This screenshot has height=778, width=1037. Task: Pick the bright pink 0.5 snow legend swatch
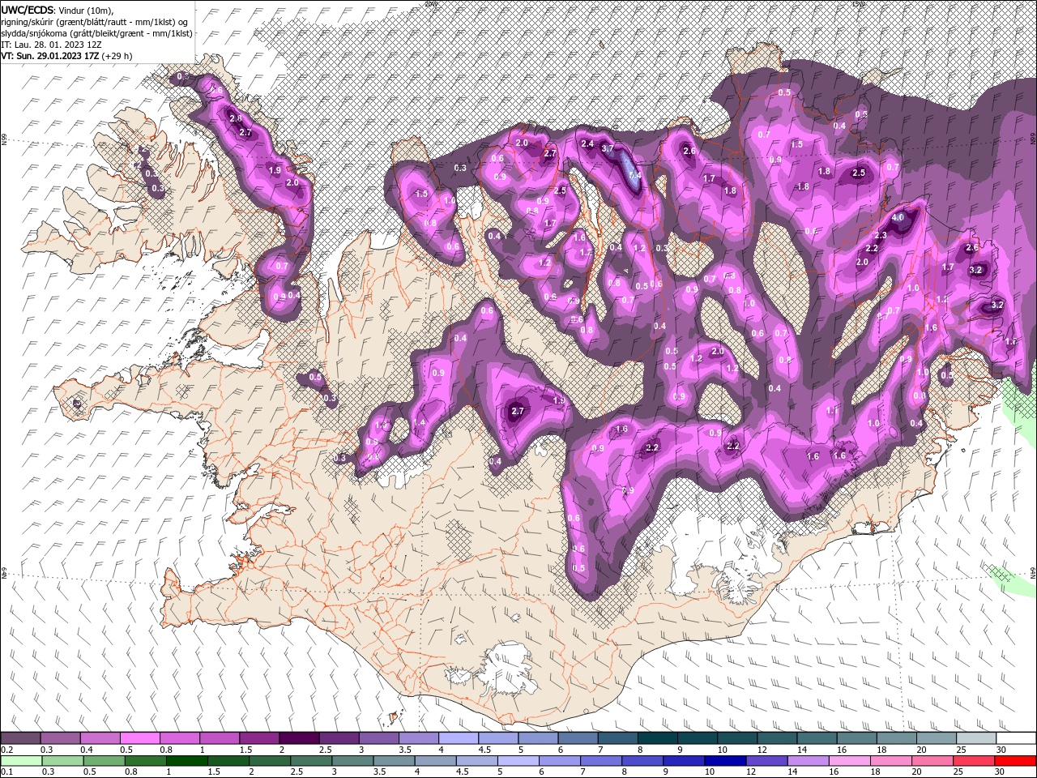[x=139, y=738]
